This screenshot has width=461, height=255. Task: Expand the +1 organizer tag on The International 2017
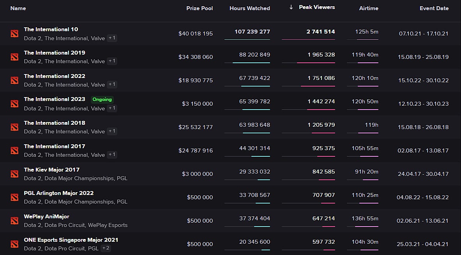(x=112, y=155)
